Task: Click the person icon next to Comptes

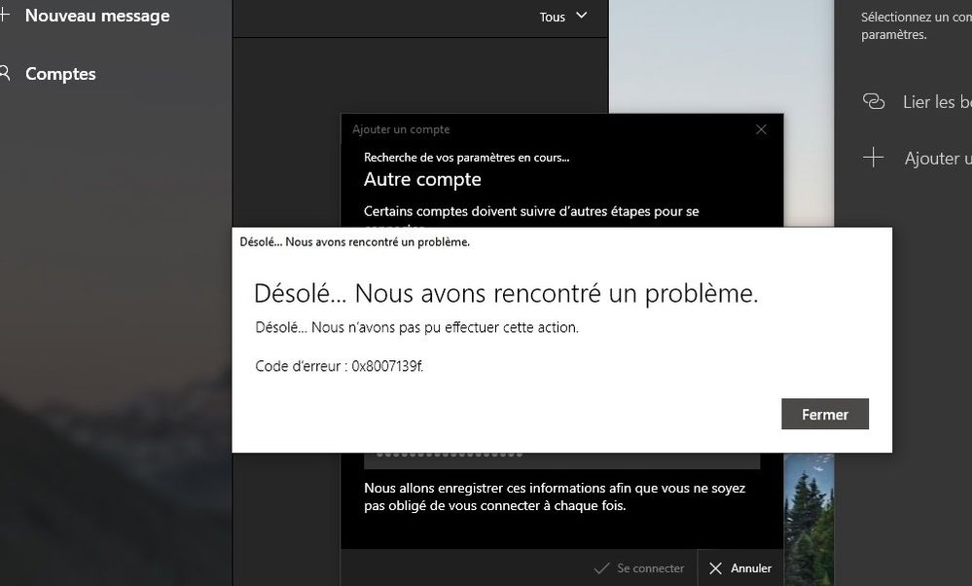Action: point(8,73)
